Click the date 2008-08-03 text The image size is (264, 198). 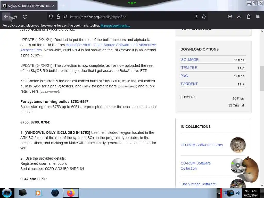coord(127,86)
